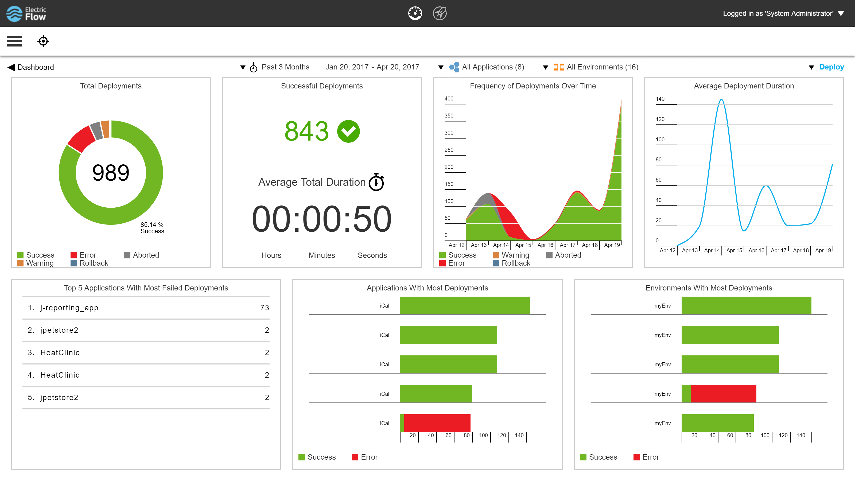Open the dashboard gauge icon in header
Viewport: 855px width, 481px height.
click(415, 13)
